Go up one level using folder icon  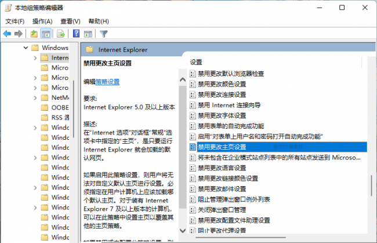click(x=34, y=34)
